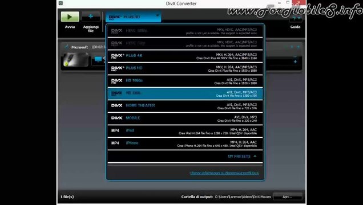363x205 pixels.
Task: Click the Microsoft video thumbnail
Action: [76, 60]
